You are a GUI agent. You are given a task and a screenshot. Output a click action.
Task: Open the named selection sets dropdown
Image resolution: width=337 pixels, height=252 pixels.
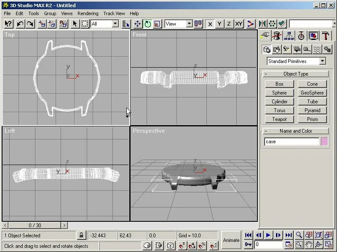[x=334, y=24]
